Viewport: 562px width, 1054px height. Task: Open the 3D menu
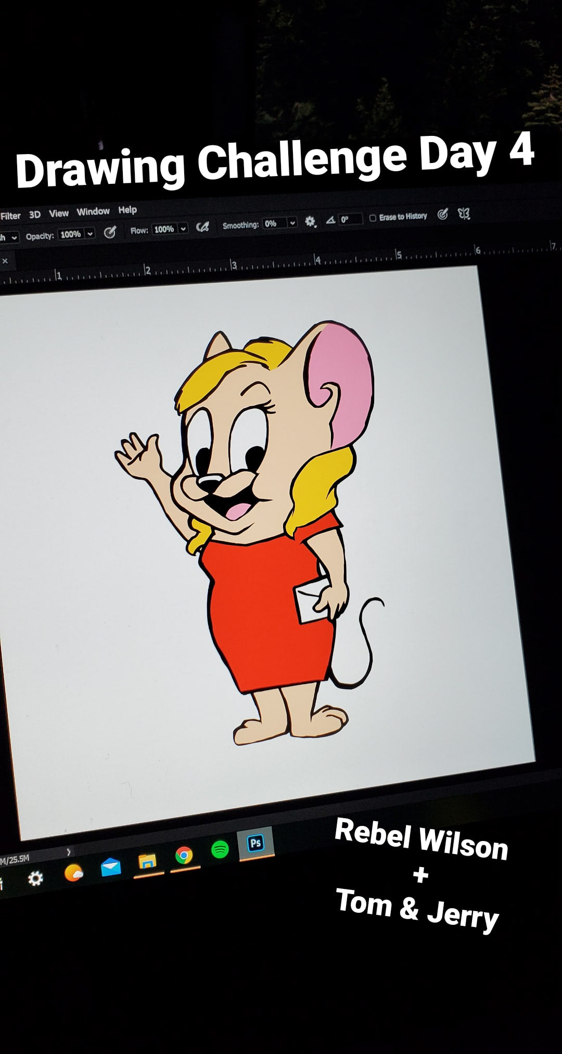(35, 215)
